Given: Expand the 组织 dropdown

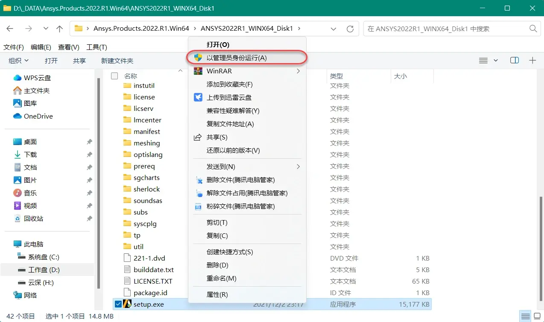Looking at the screenshot, I should click(x=19, y=61).
